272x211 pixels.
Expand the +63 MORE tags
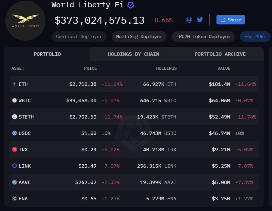[x=255, y=36]
